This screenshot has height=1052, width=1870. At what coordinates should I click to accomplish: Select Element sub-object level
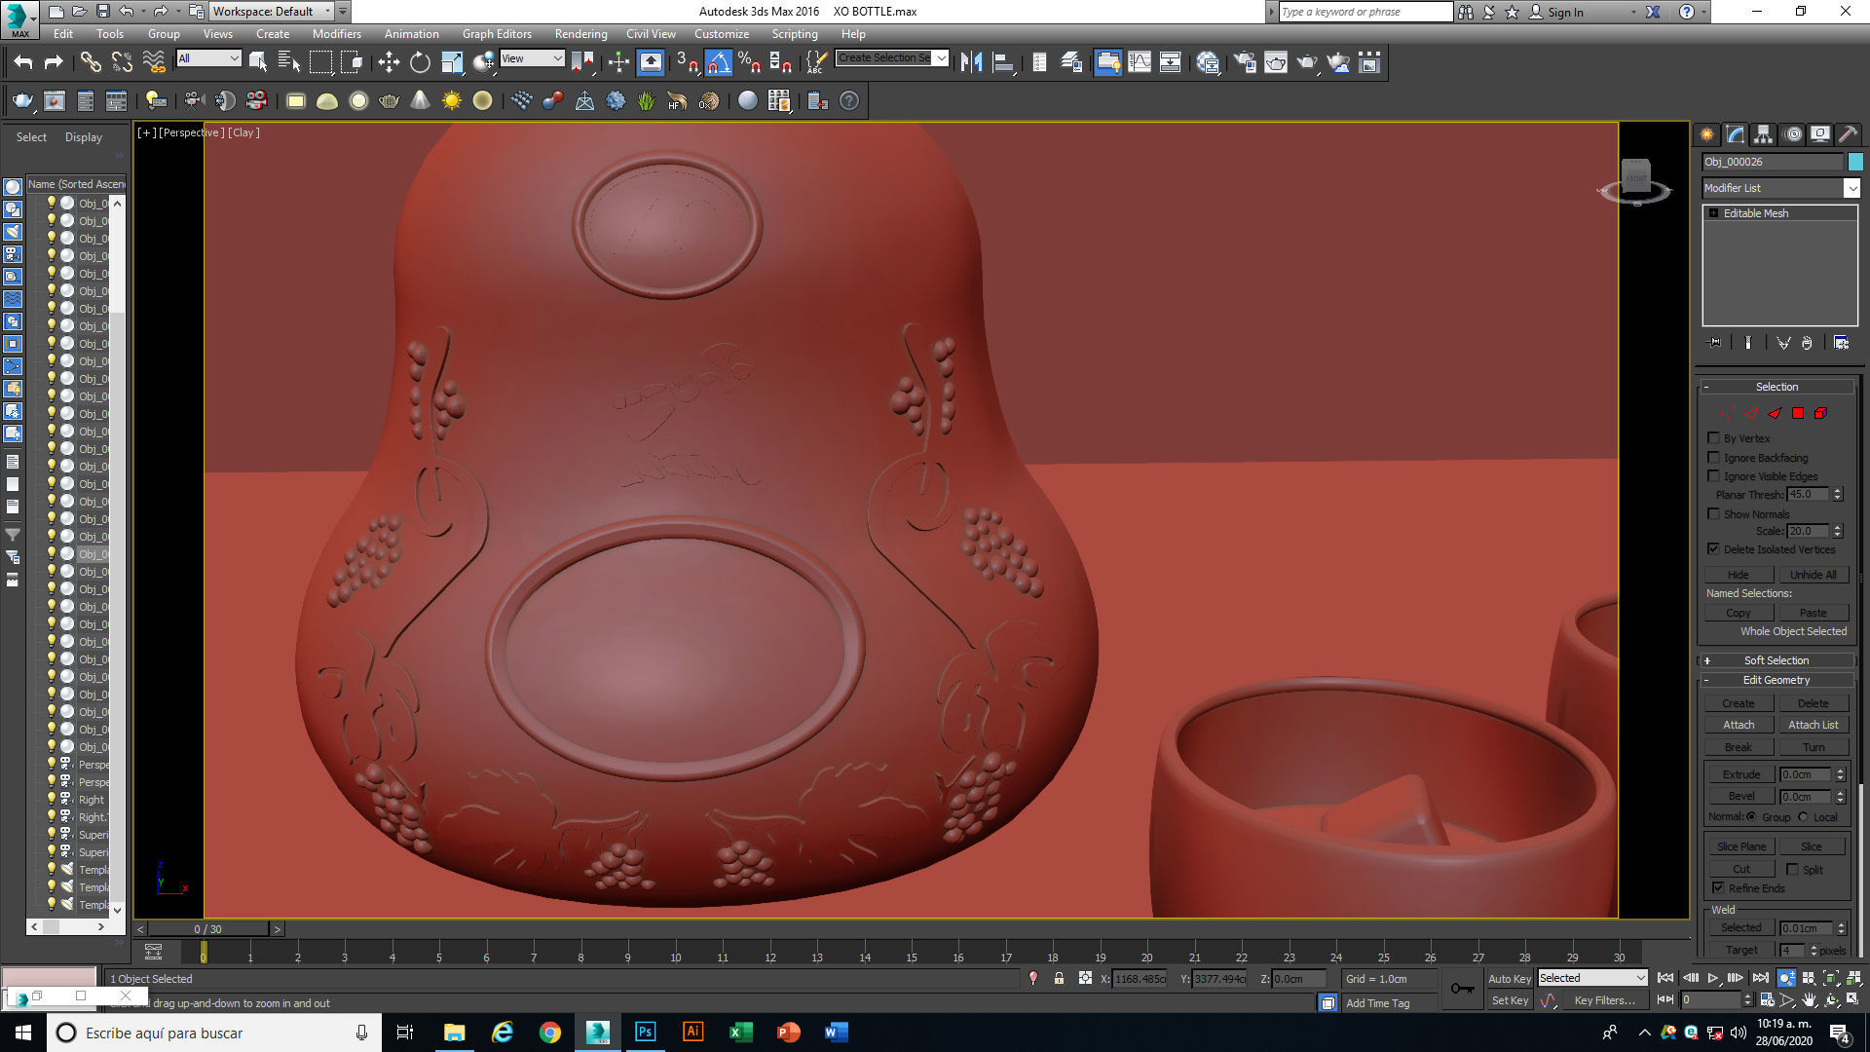(1820, 413)
